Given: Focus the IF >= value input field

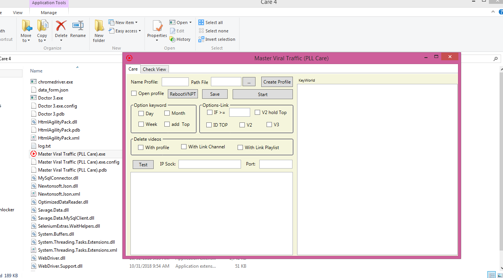Looking at the screenshot, I should coord(239,112).
